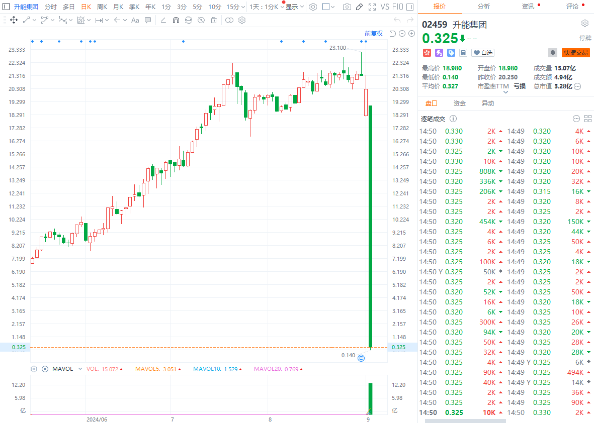Select the line drawing tool

tap(26, 20)
